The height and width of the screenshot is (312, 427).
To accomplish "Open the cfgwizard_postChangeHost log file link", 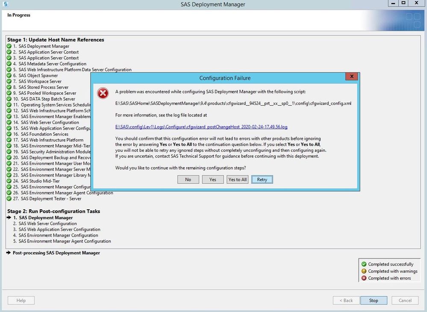I will tap(201, 127).
